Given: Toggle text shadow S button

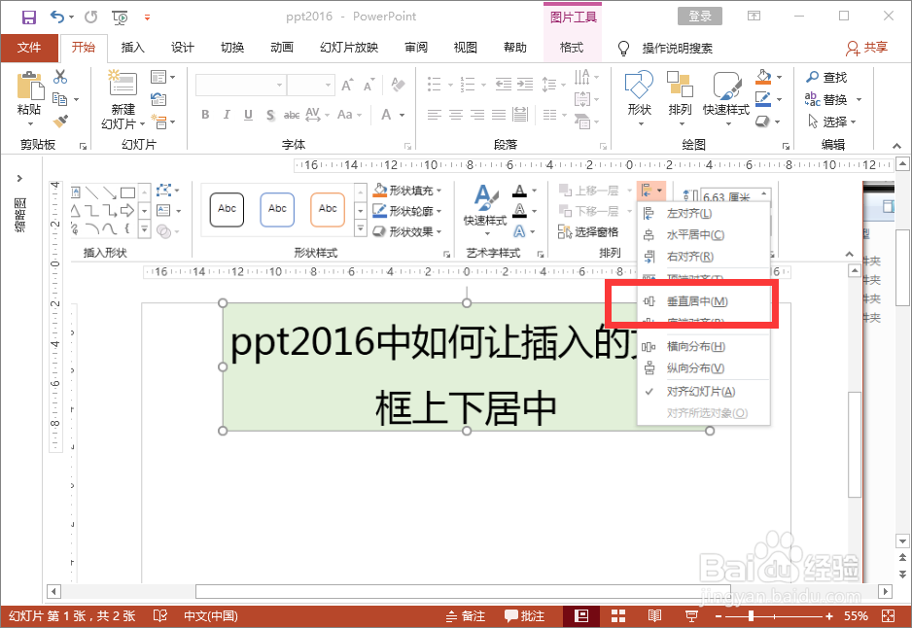Looking at the screenshot, I should 270,115.
